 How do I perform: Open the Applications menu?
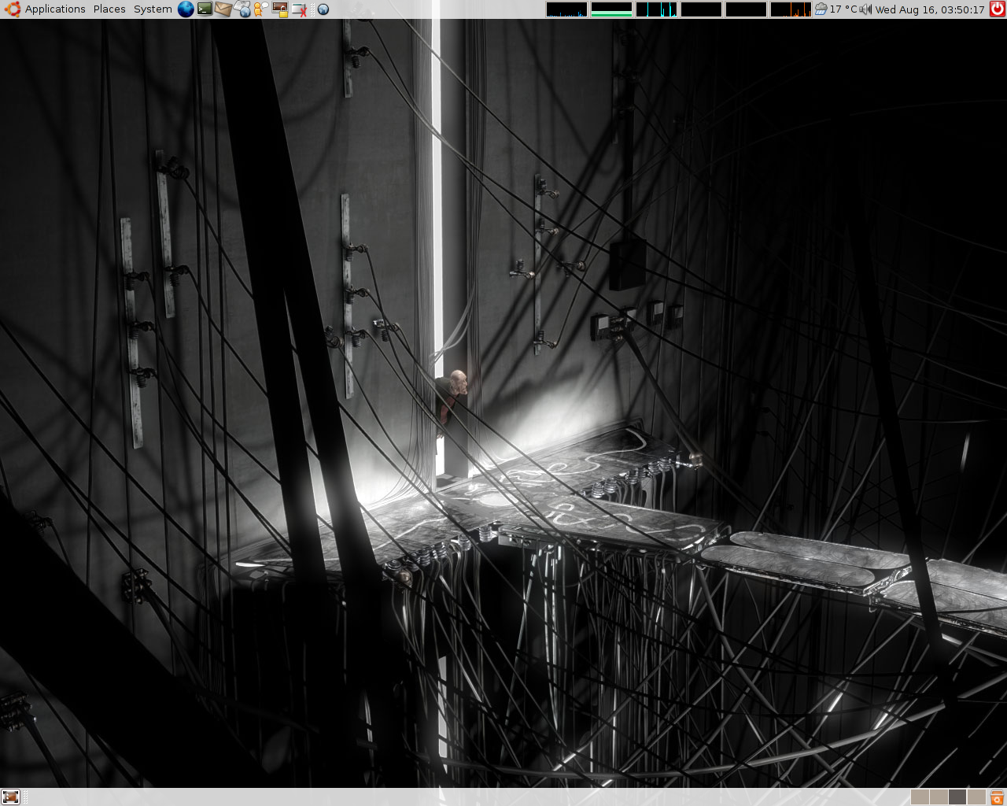(55, 9)
